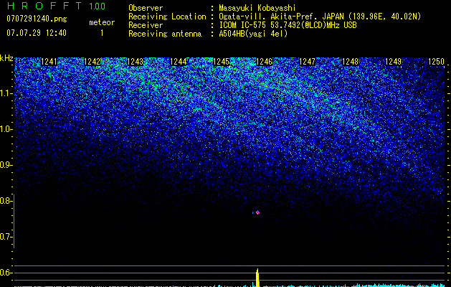The height and width of the screenshot is (287, 451).
Task: Click the kHz axis unit label
Action: point(6,58)
